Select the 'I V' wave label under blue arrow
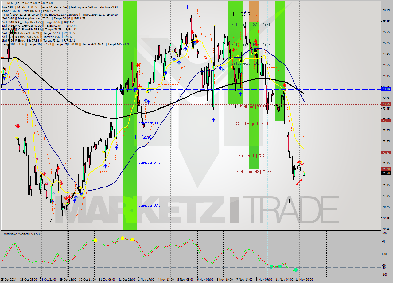 (212, 126)
